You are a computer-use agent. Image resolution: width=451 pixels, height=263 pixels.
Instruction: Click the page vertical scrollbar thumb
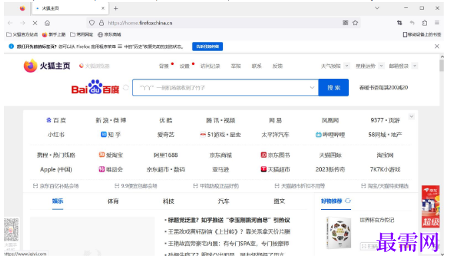coord(442,65)
